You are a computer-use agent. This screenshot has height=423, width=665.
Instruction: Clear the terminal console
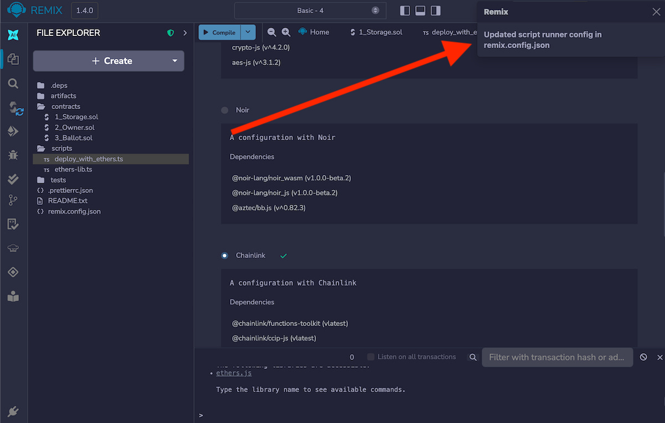click(x=643, y=357)
